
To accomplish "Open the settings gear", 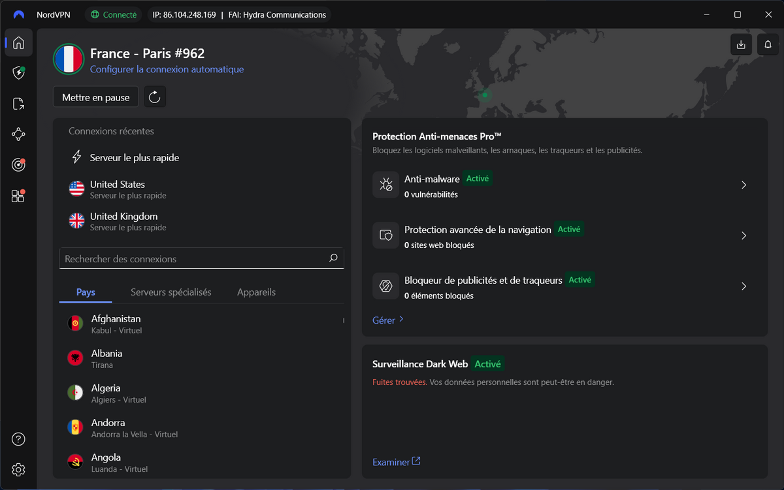I will (x=18, y=470).
